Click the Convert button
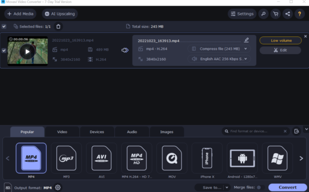The height and width of the screenshot is (192, 309). [x=288, y=188]
